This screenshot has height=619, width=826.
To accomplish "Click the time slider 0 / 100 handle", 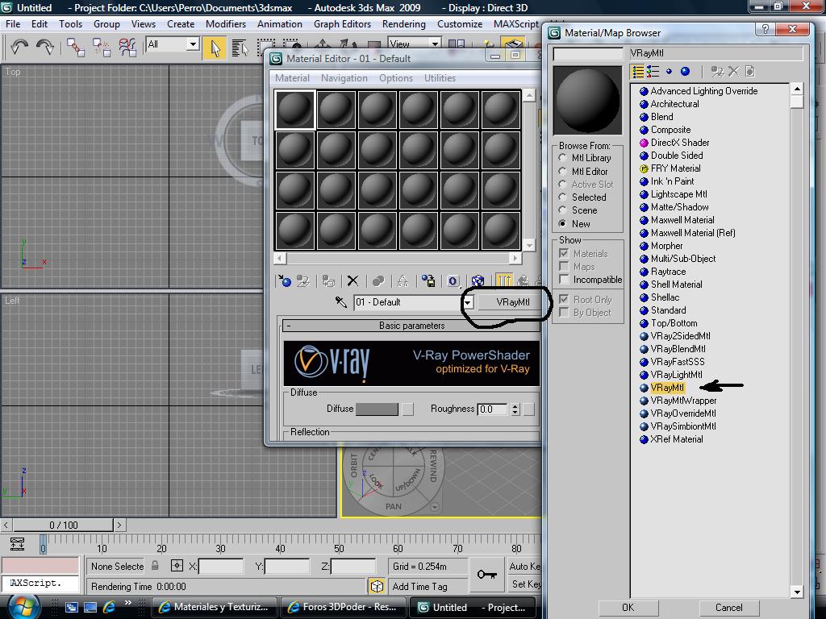I will tap(63, 525).
